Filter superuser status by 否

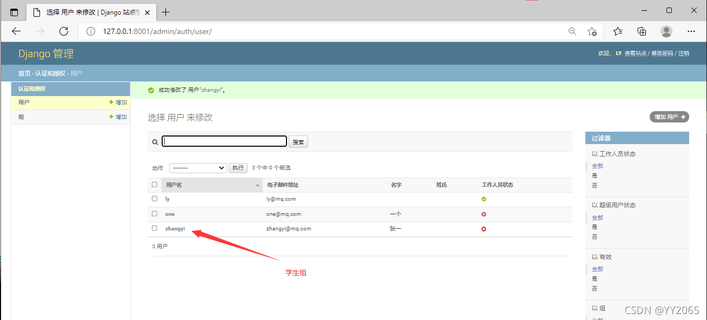(x=595, y=236)
